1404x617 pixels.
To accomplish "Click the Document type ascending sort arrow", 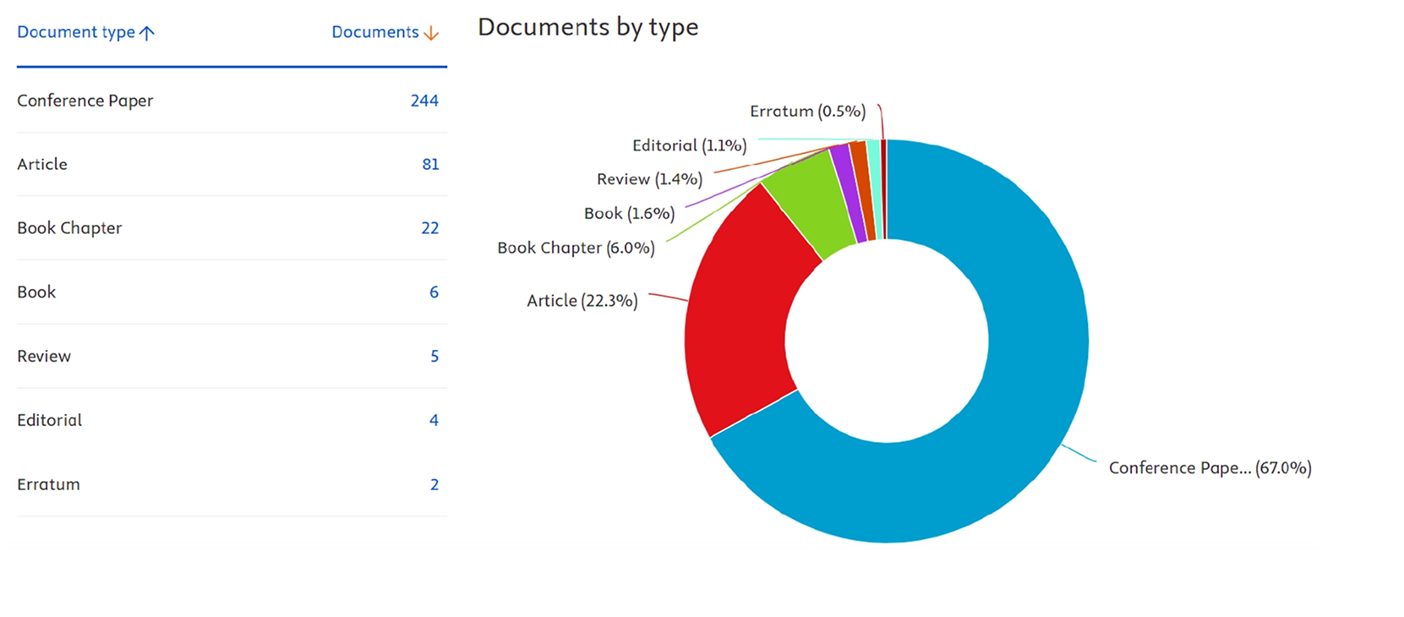I will click(x=147, y=33).
